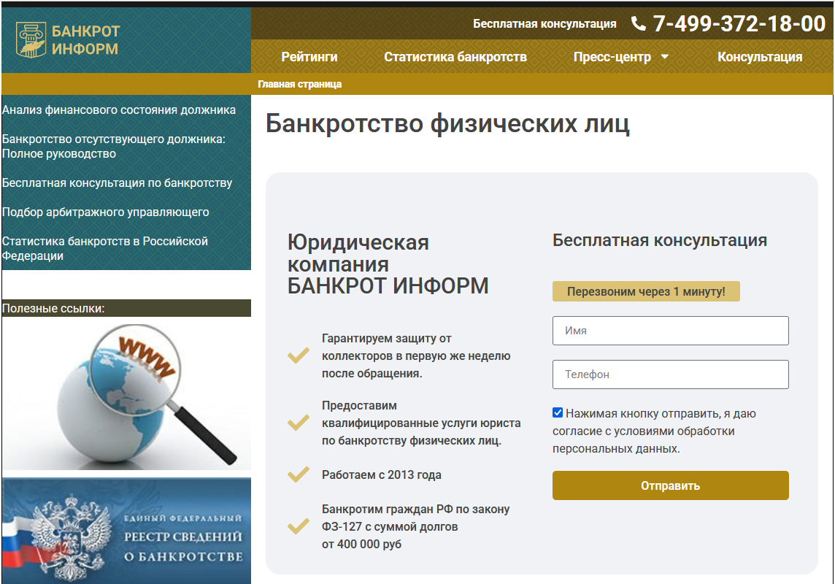Image resolution: width=835 pixels, height=584 pixels.
Task: Click the Главная страница breadcrumb
Action: pyautogui.click(x=299, y=84)
